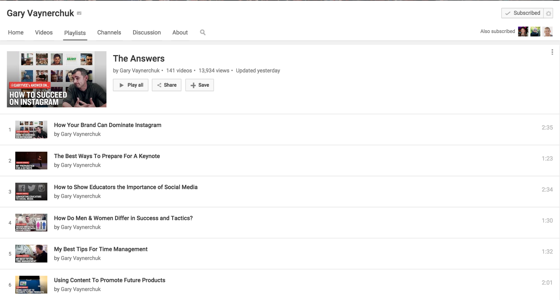The height and width of the screenshot is (300, 560).
Task: Open the subscription notification settings icon
Action: (x=548, y=13)
